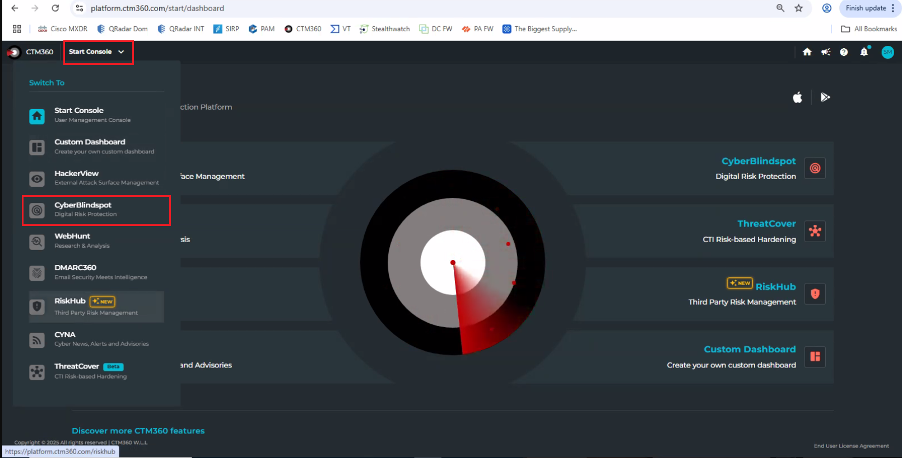Open announcements megaphone icon
The width and height of the screenshot is (902, 458).
pos(826,52)
